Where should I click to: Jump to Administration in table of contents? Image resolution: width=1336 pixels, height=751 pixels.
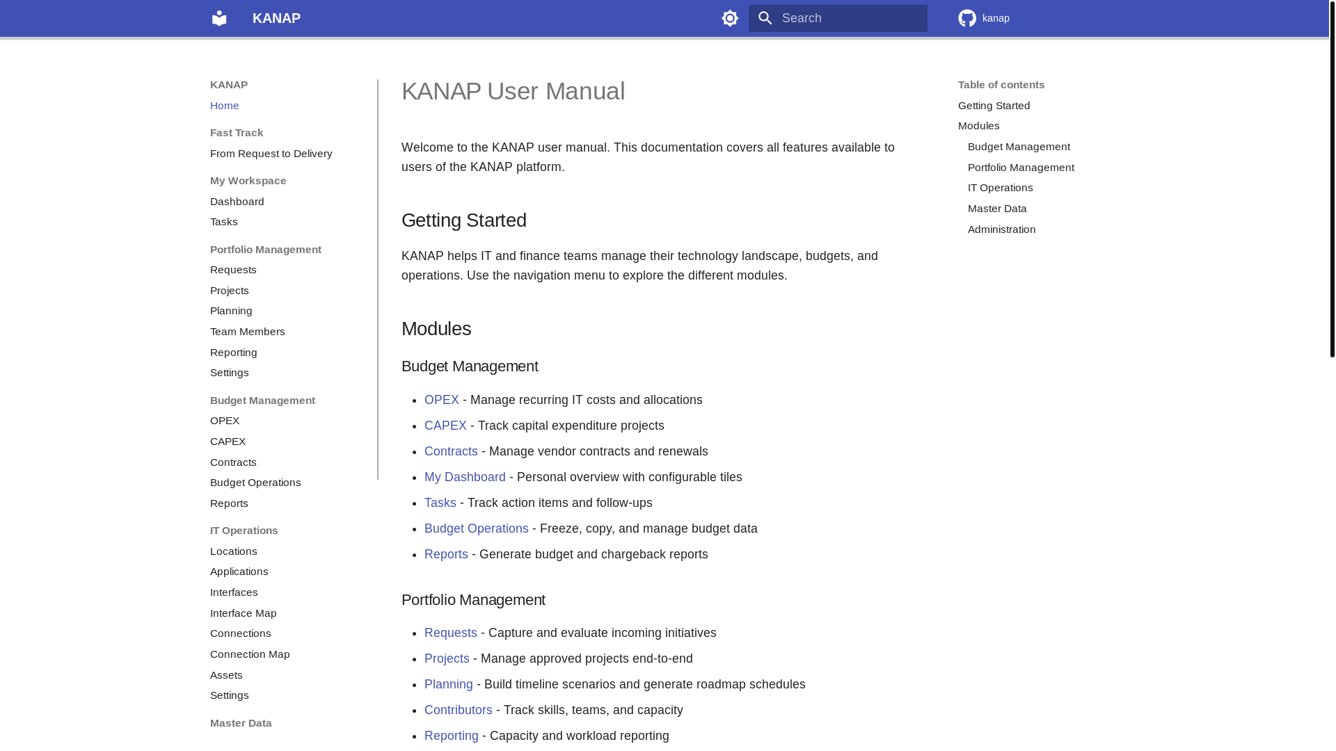tap(1001, 229)
